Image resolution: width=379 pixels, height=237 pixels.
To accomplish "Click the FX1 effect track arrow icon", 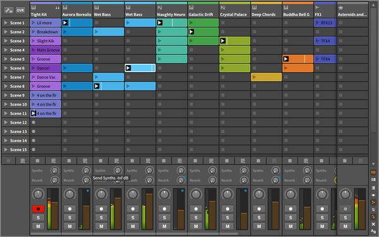I will (317, 8).
